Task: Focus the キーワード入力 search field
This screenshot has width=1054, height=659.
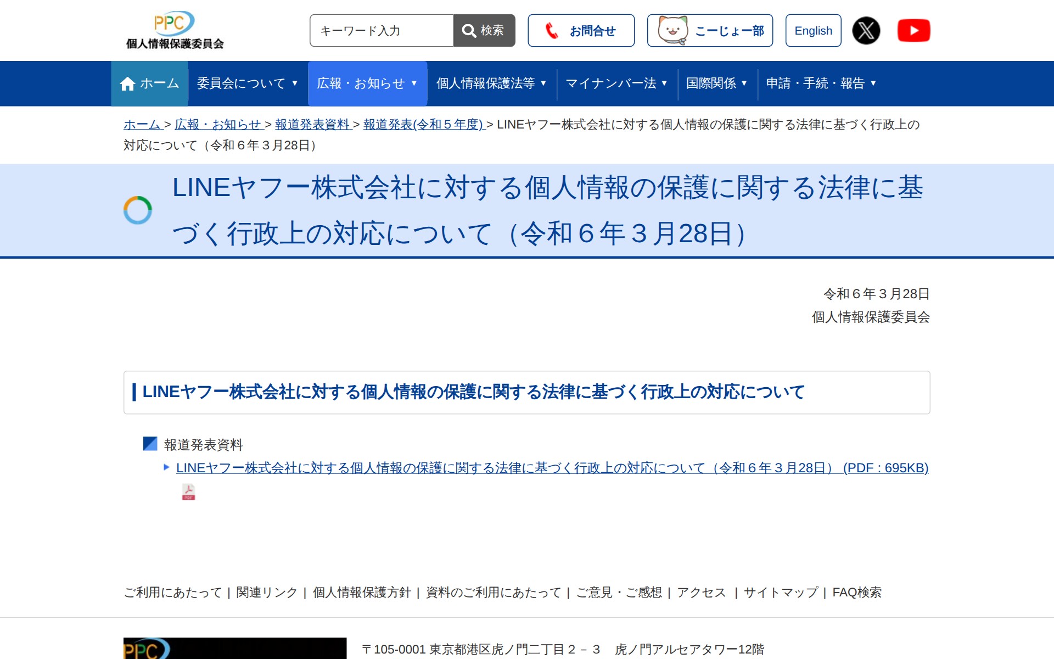Action: pyautogui.click(x=382, y=31)
